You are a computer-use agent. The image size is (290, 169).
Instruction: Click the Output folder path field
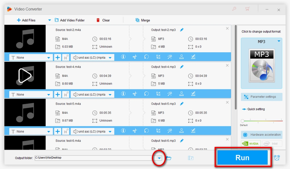(96, 158)
